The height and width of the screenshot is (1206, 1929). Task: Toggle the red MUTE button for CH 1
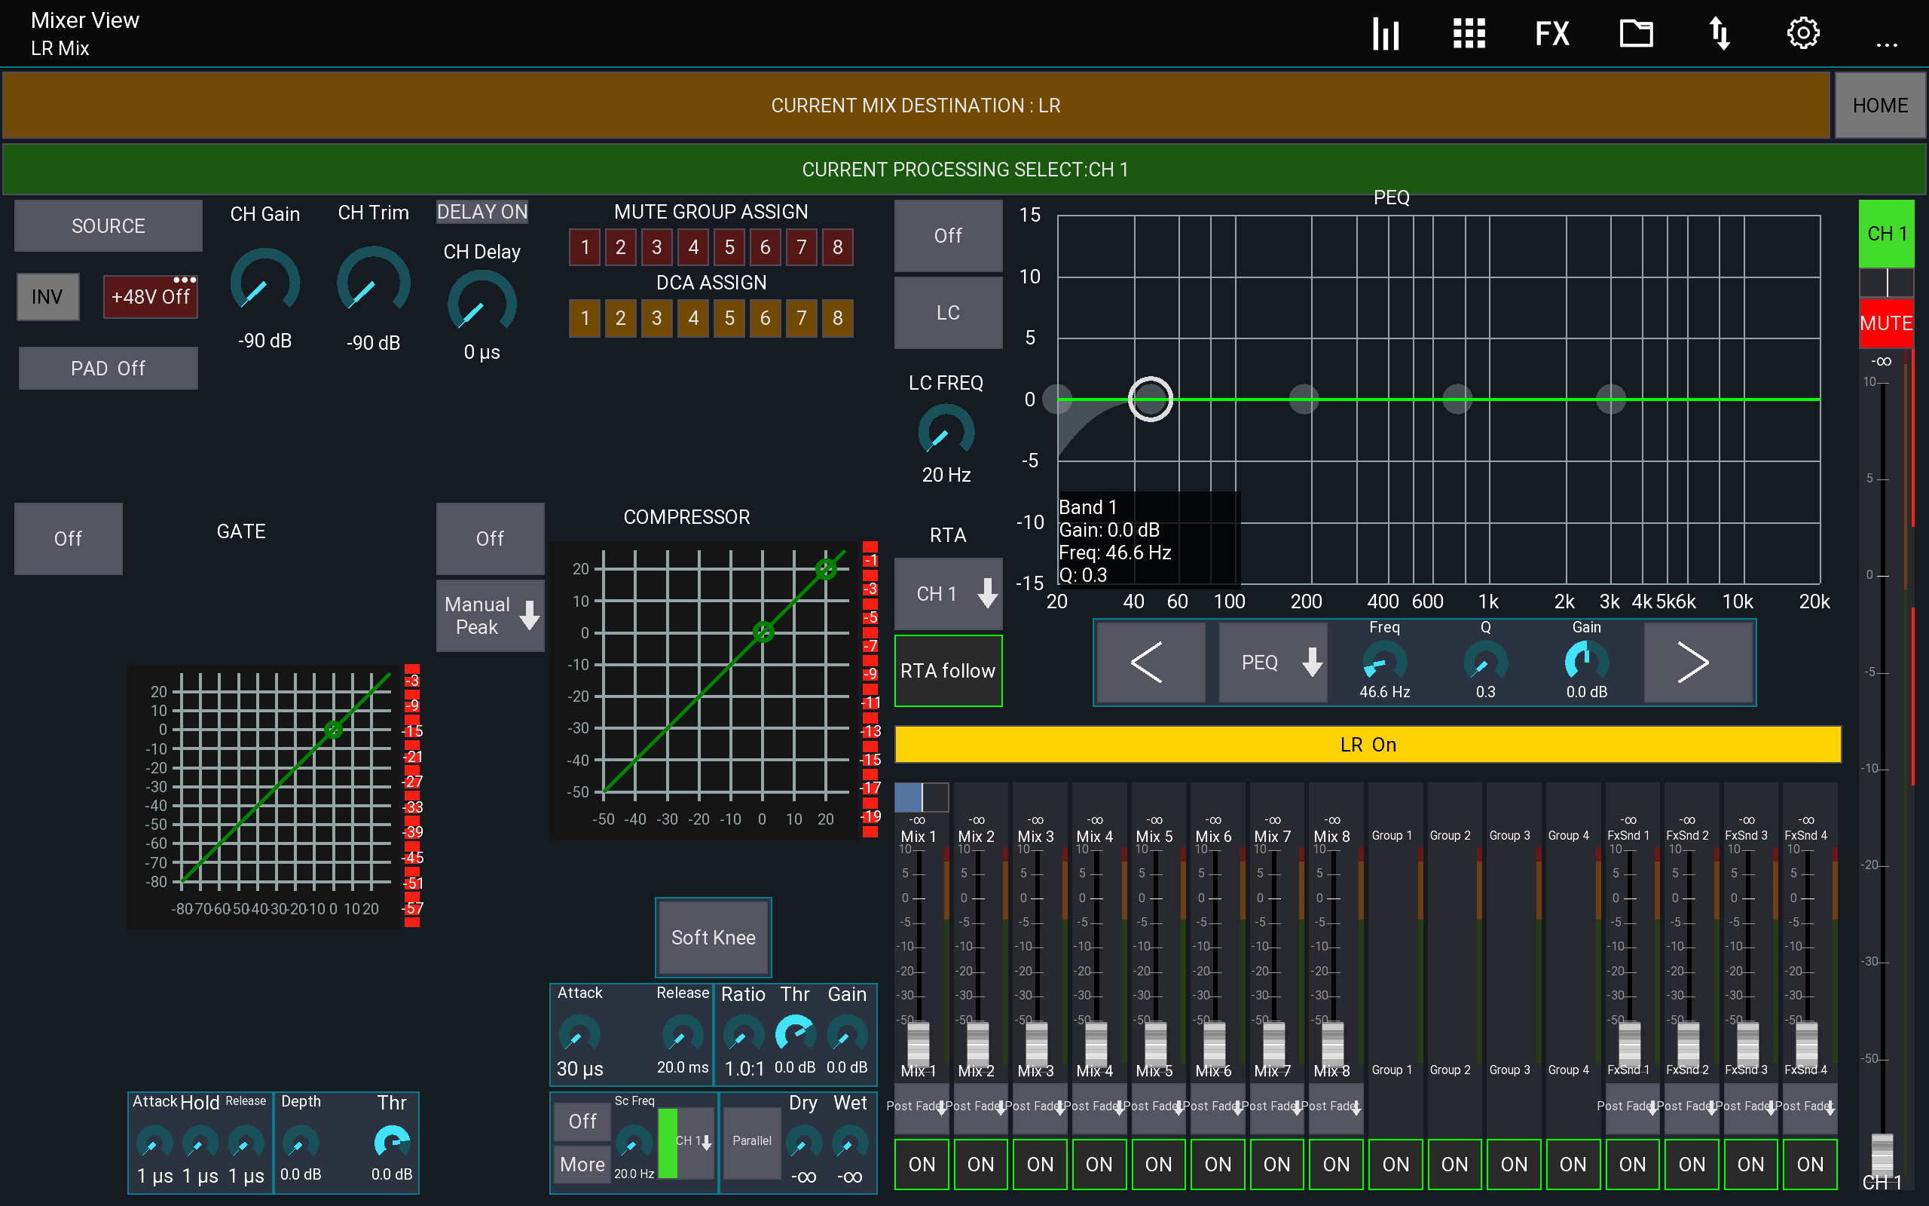(x=1885, y=323)
